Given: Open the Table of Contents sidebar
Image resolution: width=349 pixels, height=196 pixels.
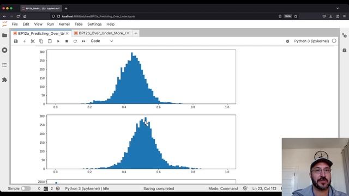Looking at the screenshot, I should coord(4,65).
